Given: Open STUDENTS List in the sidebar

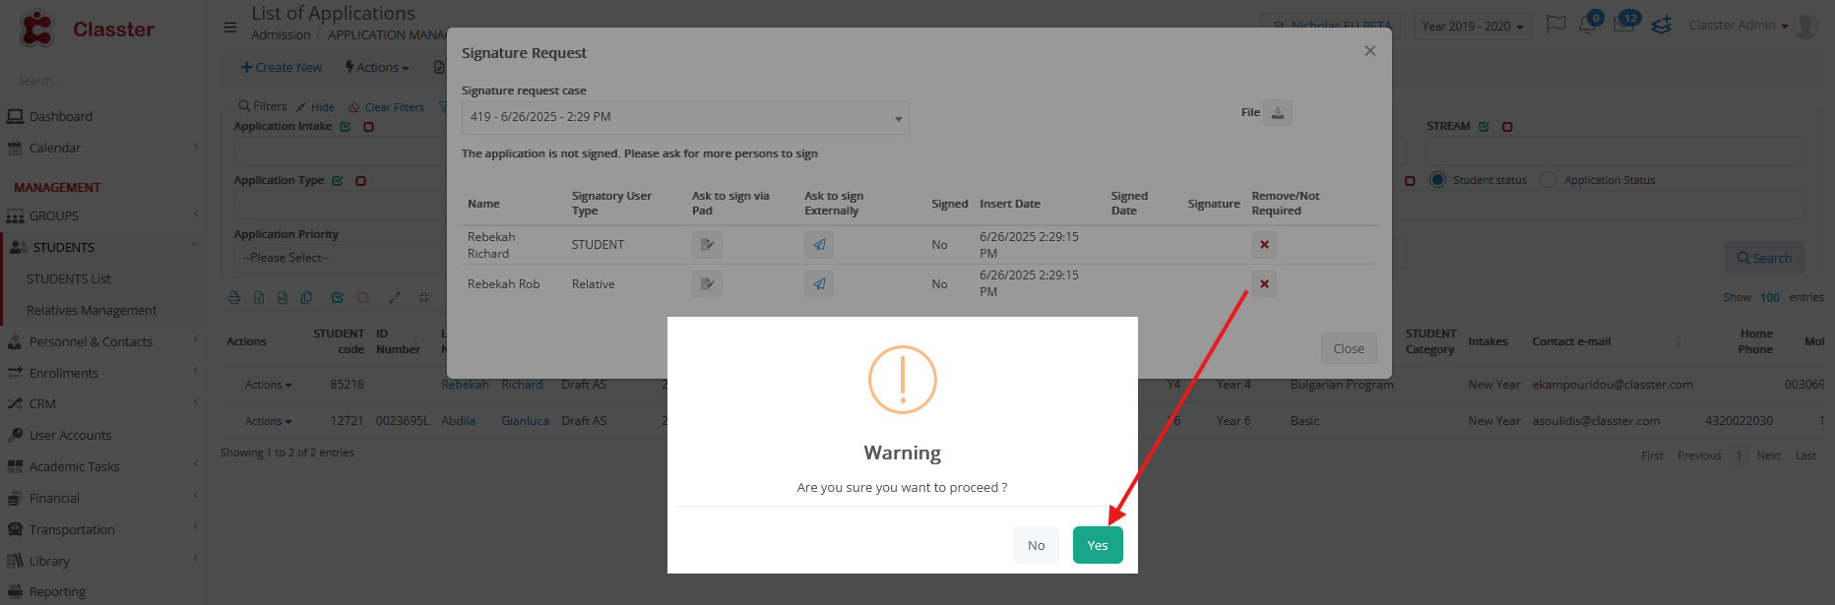Looking at the screenshot, I should tap(69, 279).
